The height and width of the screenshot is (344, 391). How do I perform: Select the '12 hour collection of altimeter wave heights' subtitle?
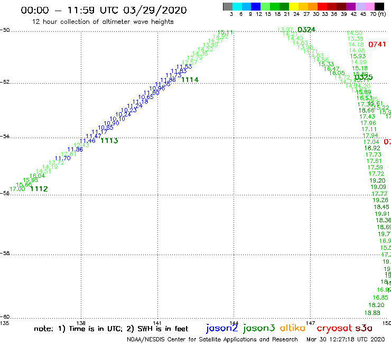click(103, 22)
